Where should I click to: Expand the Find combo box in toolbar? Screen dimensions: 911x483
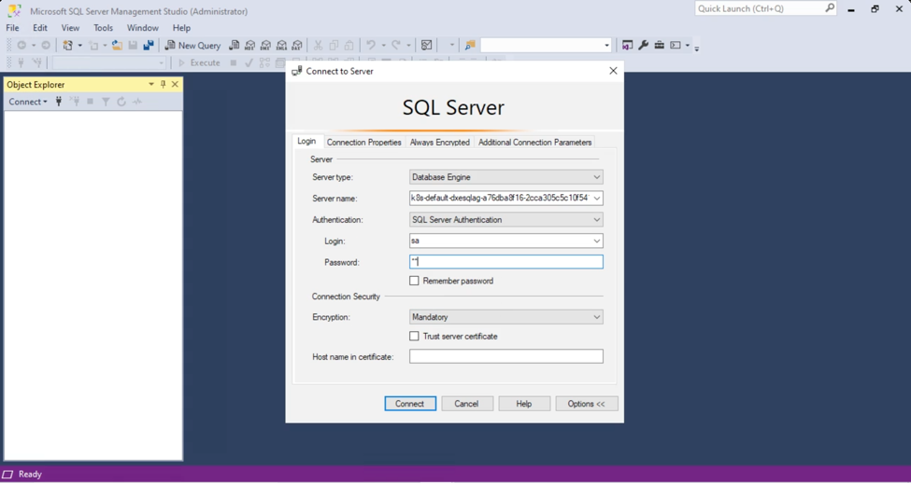606,46
